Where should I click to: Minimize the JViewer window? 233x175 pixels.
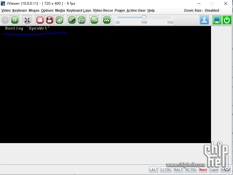tap(199, 4)
